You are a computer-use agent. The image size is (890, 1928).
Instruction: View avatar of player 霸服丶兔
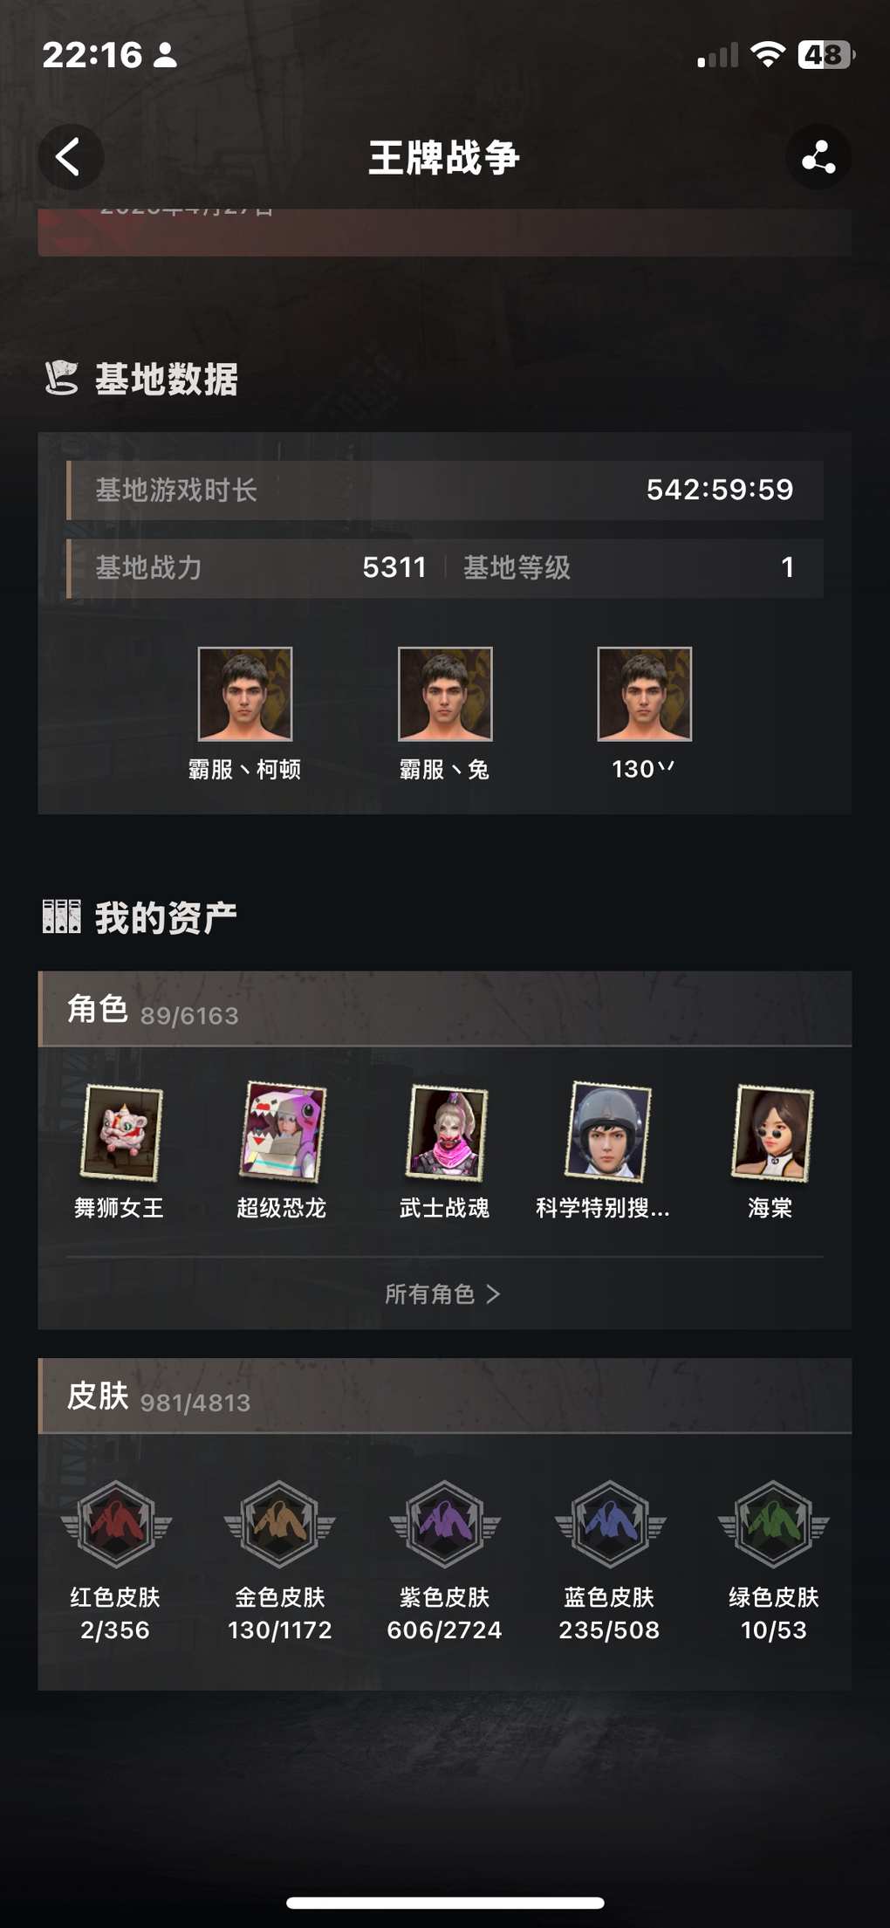pos(445,694)
